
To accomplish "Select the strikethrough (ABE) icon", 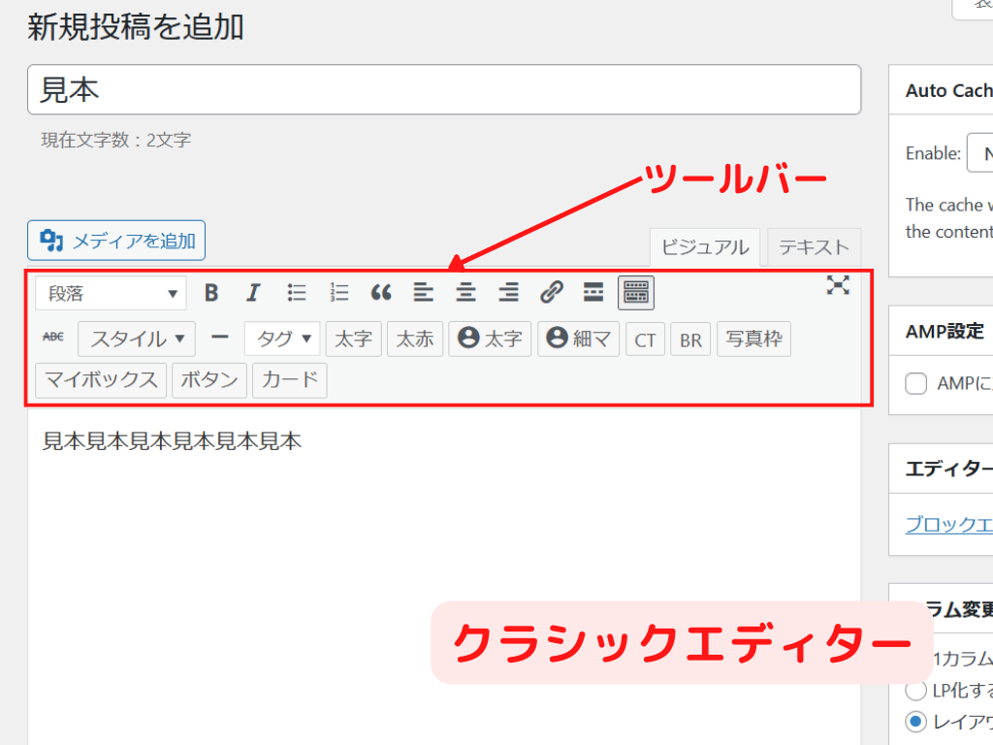I will [54, 338].
